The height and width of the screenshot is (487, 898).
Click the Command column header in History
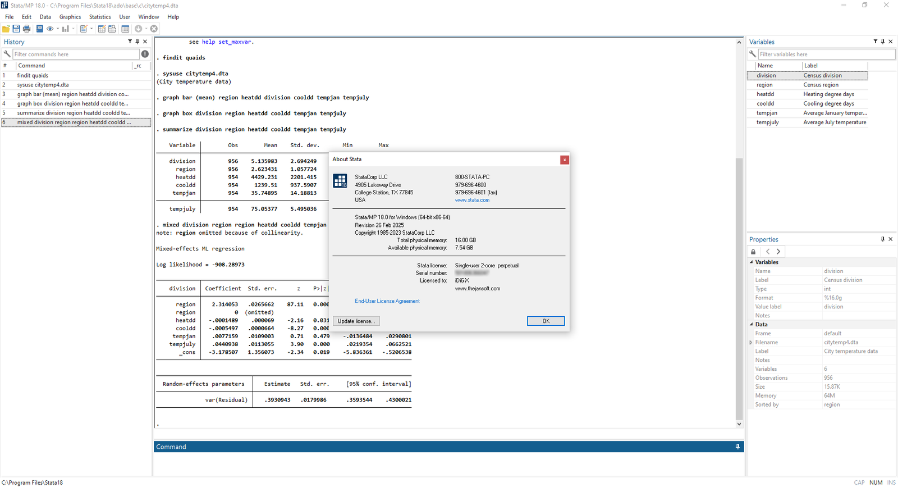(x=74, y=66)
